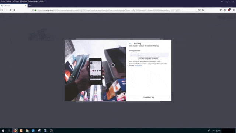
Task: Open the Firefox hamburger menu
Action: point(233,10)
